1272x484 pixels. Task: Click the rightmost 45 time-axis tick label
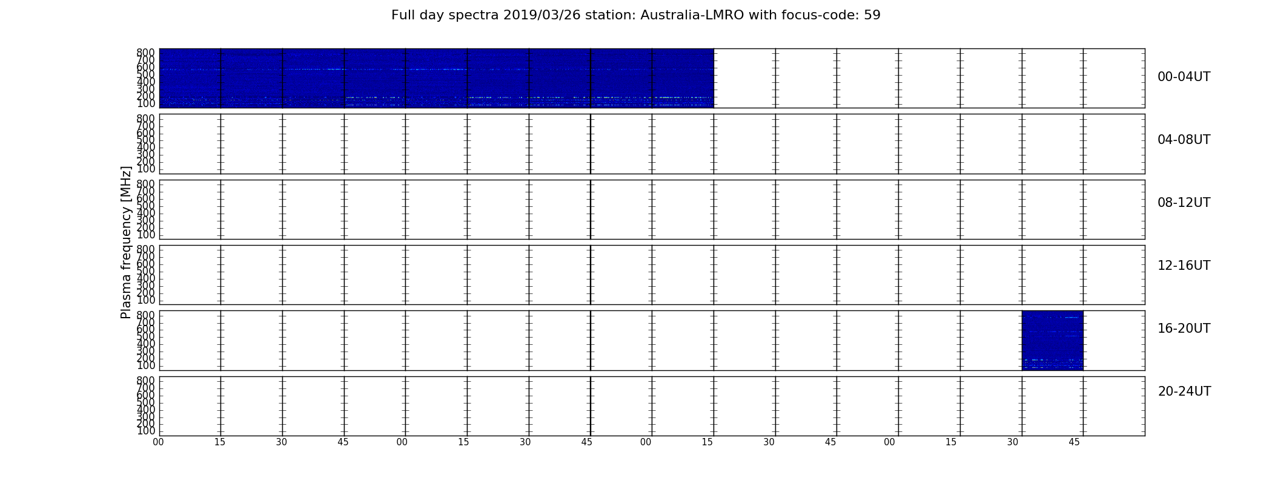(x=1074, y=442)
